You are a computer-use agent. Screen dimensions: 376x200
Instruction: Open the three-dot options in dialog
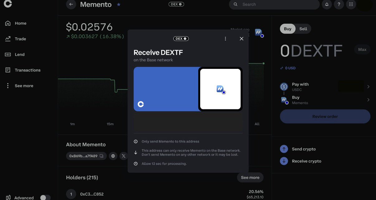point(225,39)
